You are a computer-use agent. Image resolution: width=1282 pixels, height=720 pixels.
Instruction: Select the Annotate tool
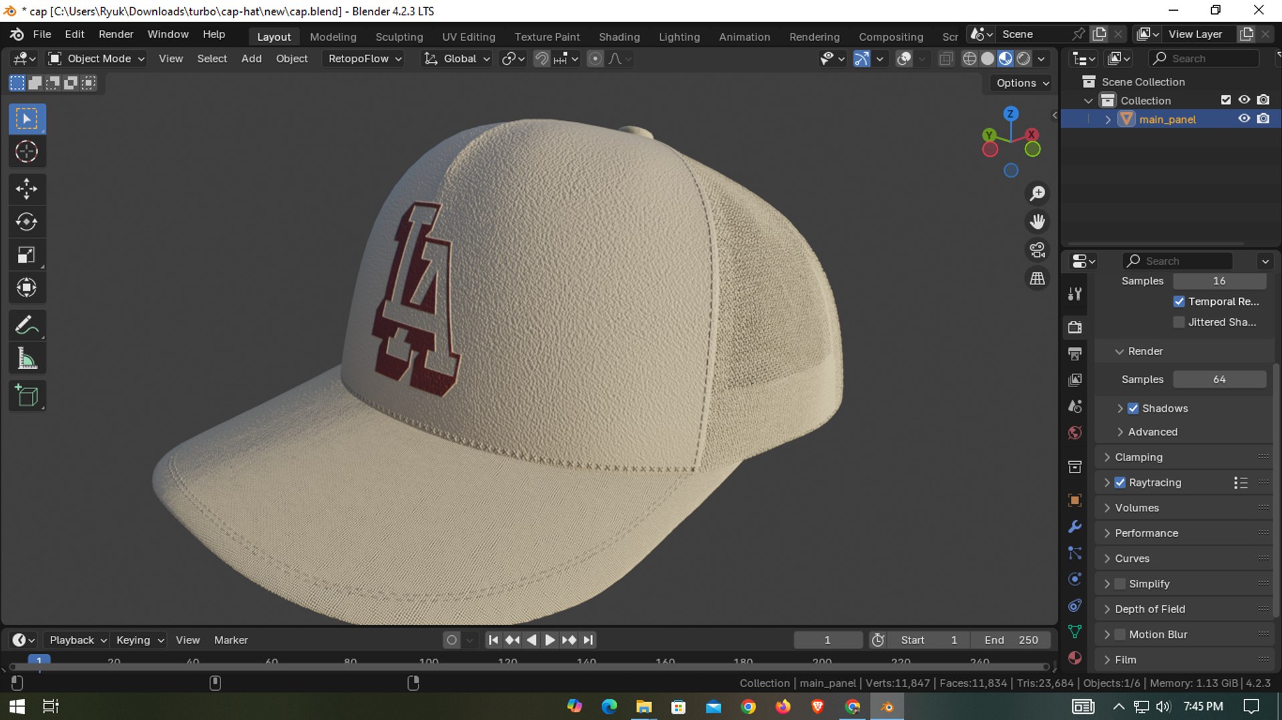point(27,326)
